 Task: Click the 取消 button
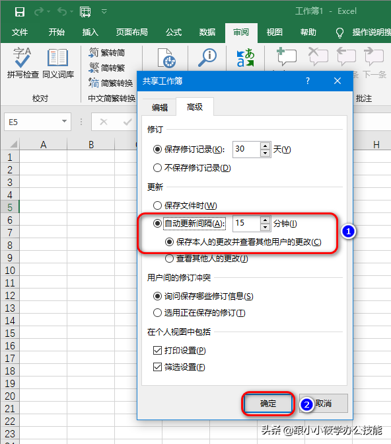click(324, 404)
